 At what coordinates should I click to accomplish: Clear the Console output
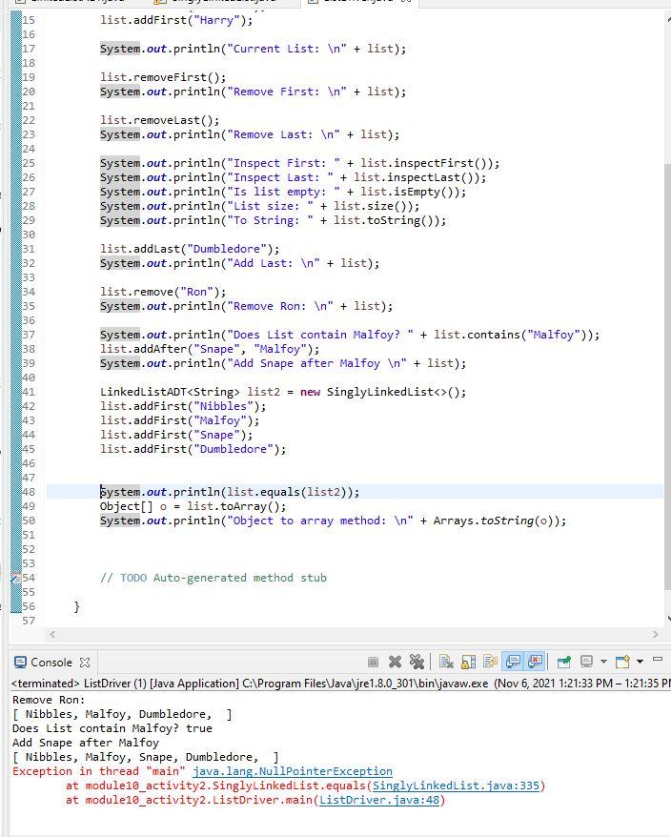(446, 662)
